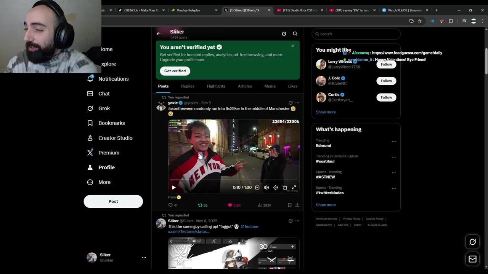Click the Get verified button

[x=175, y=71]
